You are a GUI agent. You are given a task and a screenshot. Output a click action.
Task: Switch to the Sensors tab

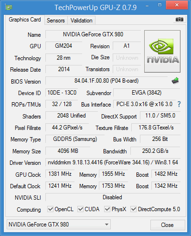click(x=56, y=21)
